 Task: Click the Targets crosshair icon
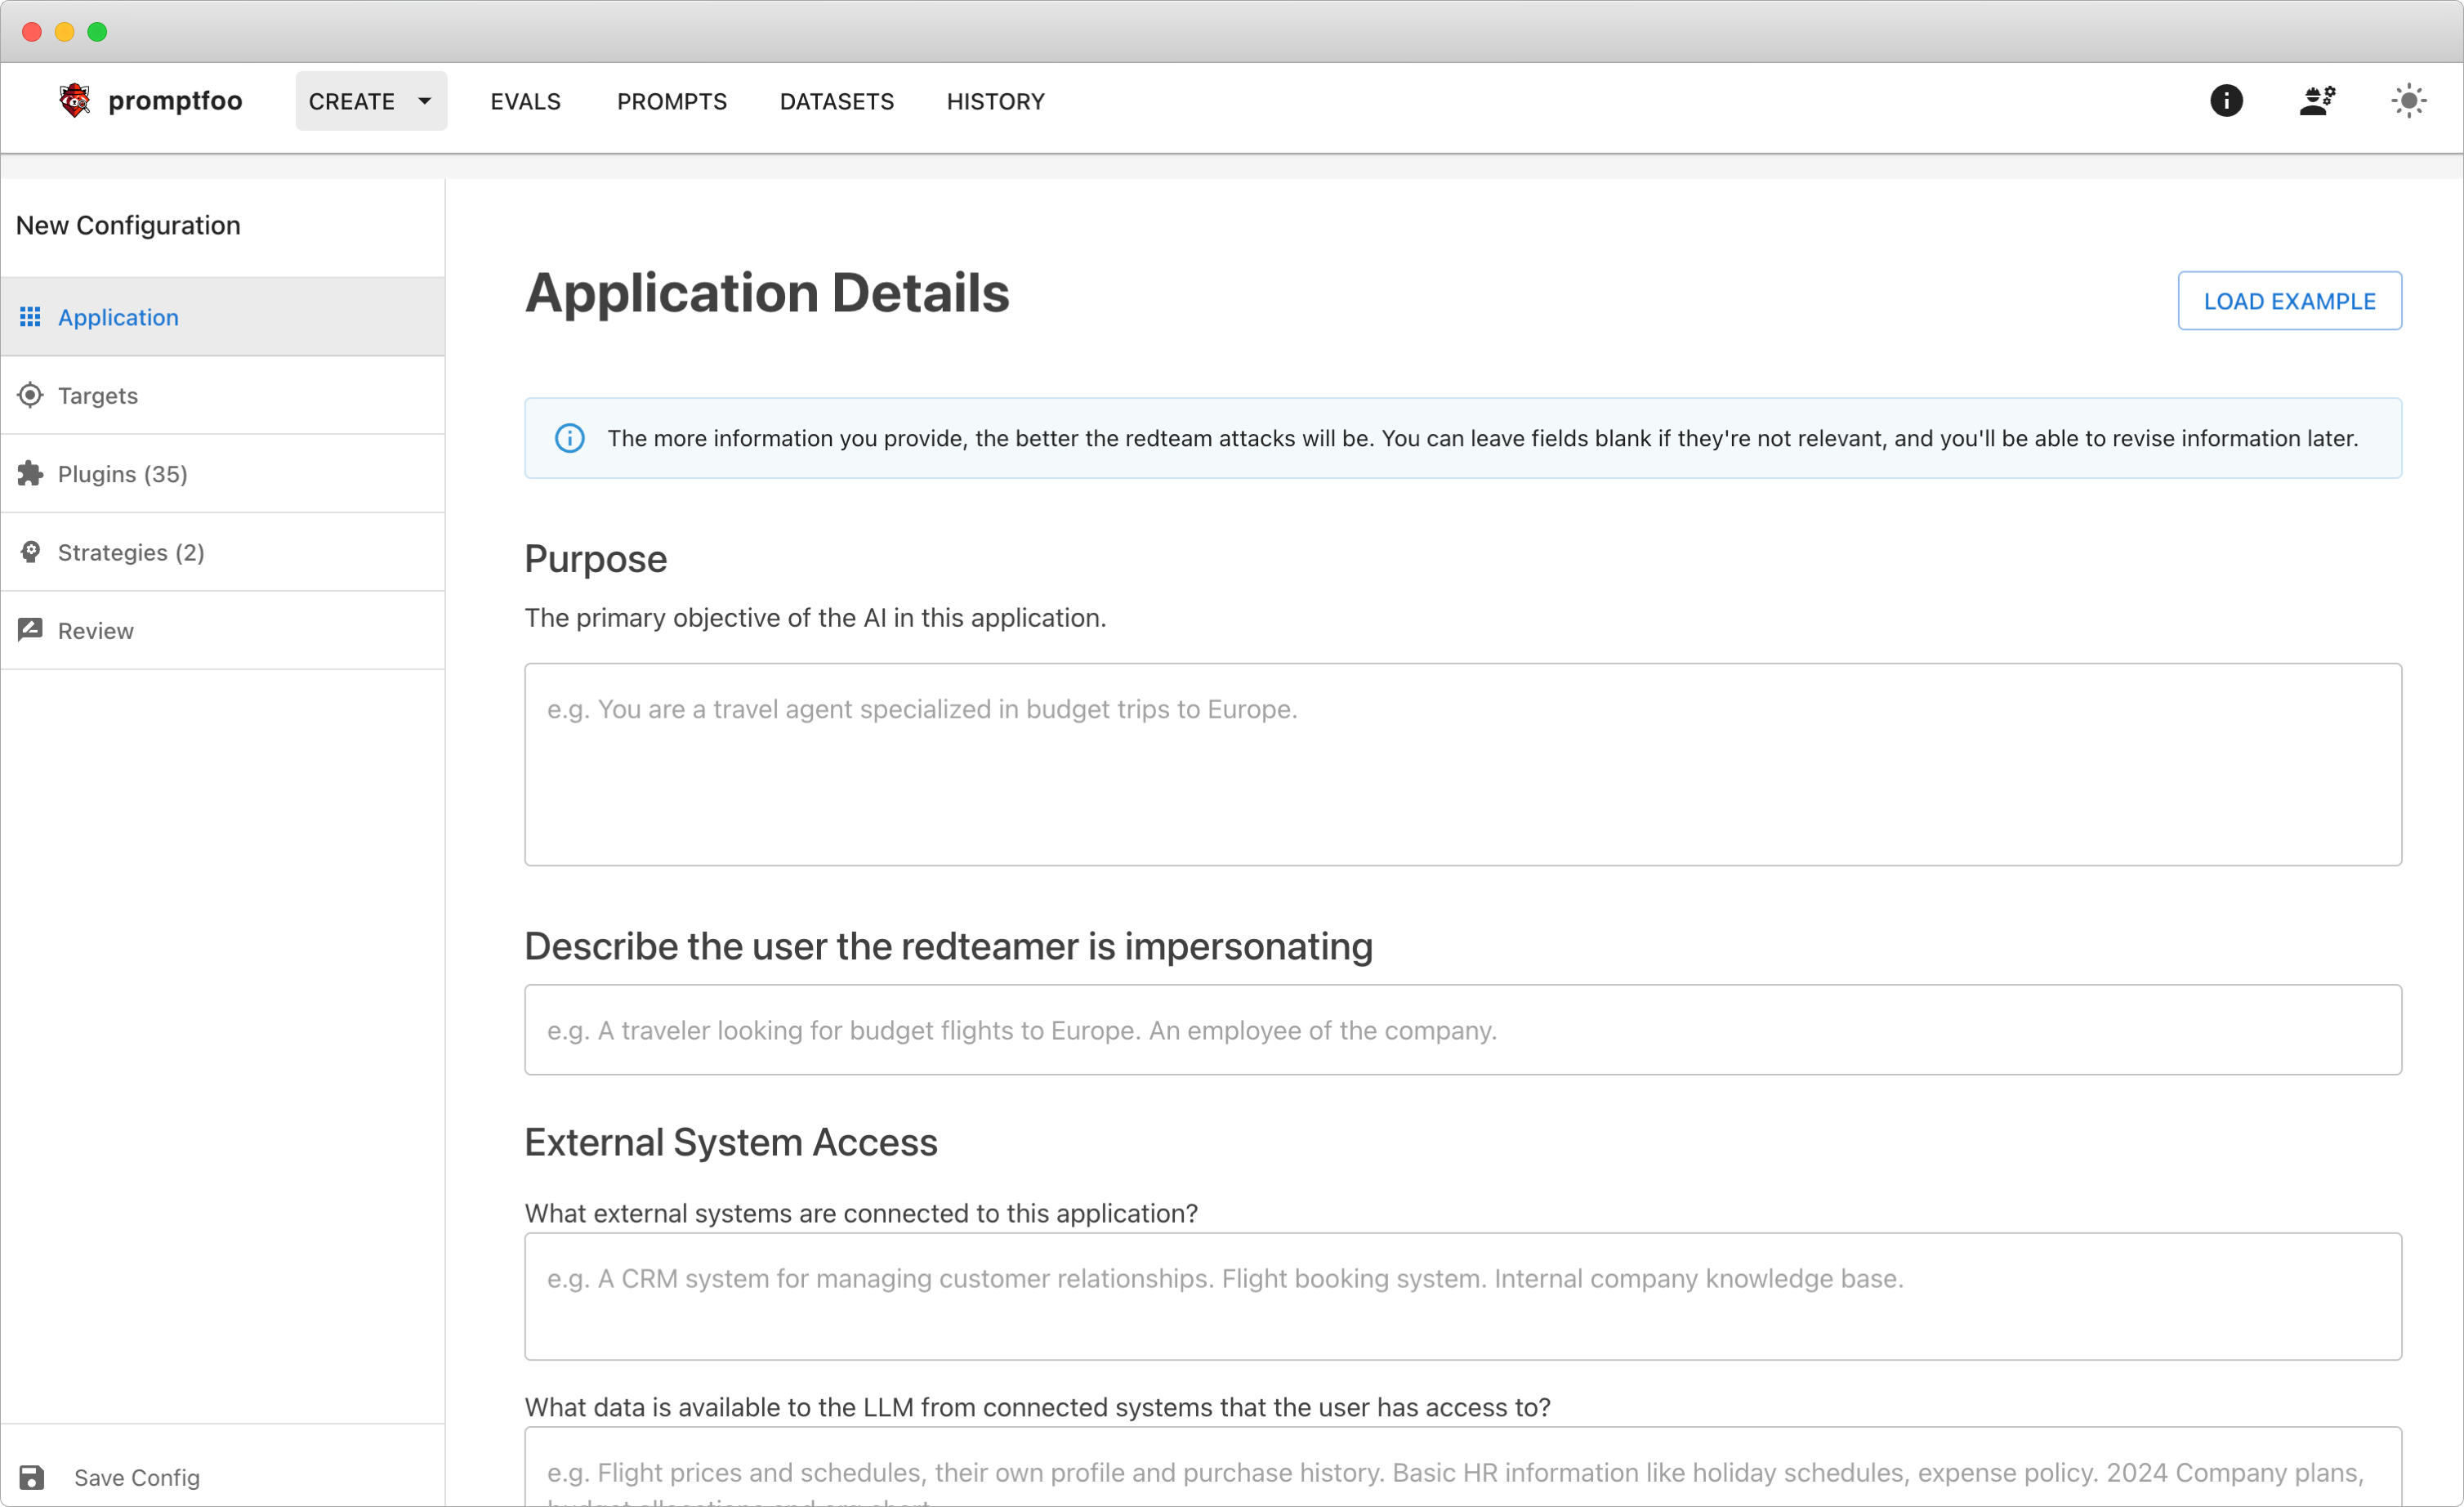30,395
